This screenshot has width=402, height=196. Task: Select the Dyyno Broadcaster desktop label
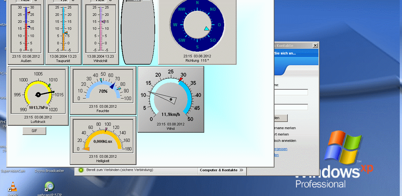coord(49,171)
